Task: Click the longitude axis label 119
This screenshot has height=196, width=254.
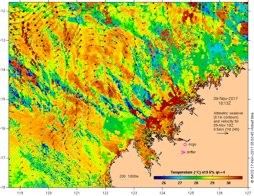Action: pos(20,193)
